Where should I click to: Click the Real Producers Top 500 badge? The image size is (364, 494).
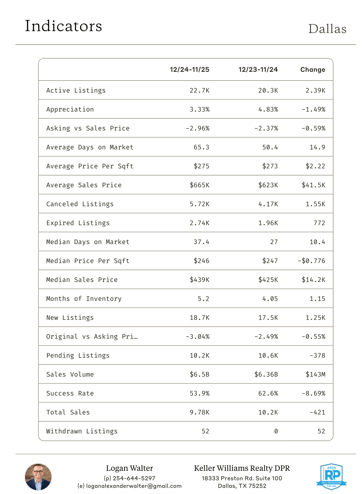click(331, 476)
